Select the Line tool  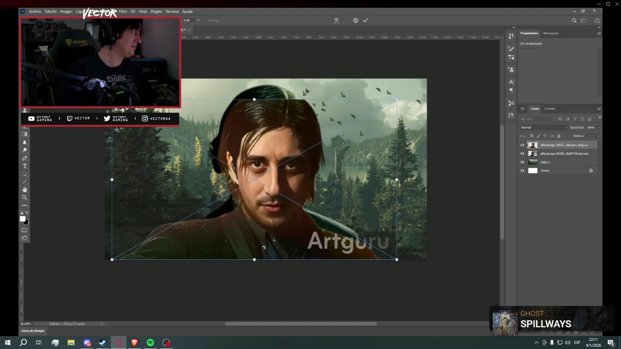pos(25,182)
